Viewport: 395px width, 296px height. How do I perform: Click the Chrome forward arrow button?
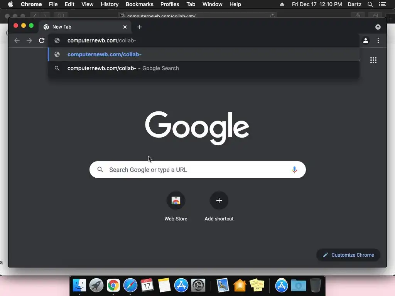coord(29,40)
